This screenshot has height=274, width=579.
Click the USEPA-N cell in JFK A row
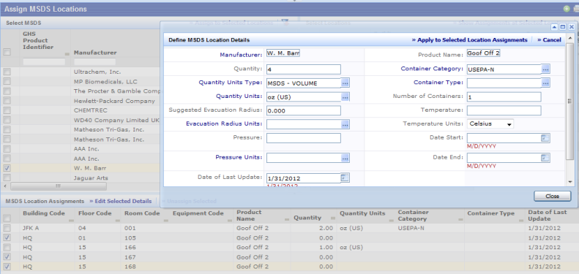(x=411, y=228)
